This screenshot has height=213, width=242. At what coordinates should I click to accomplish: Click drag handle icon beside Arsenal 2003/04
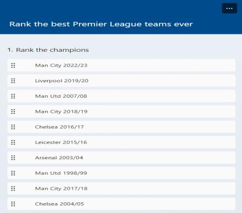pos(13,158)
